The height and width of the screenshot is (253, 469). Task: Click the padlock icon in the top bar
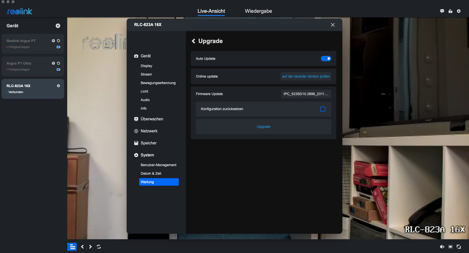[450, 11]
